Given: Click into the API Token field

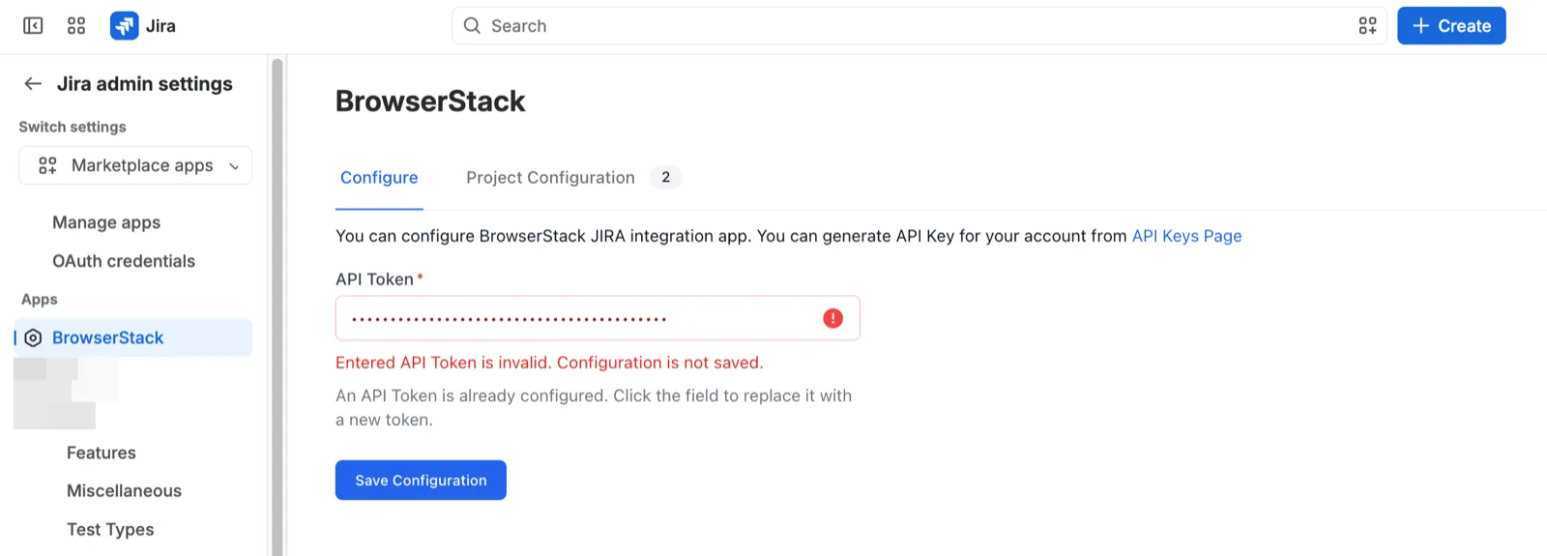Looking at the screenshot, I should click(x=598, y=318).
